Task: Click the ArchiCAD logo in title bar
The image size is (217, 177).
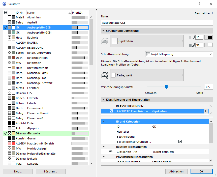Action: (x=4, y=4)
